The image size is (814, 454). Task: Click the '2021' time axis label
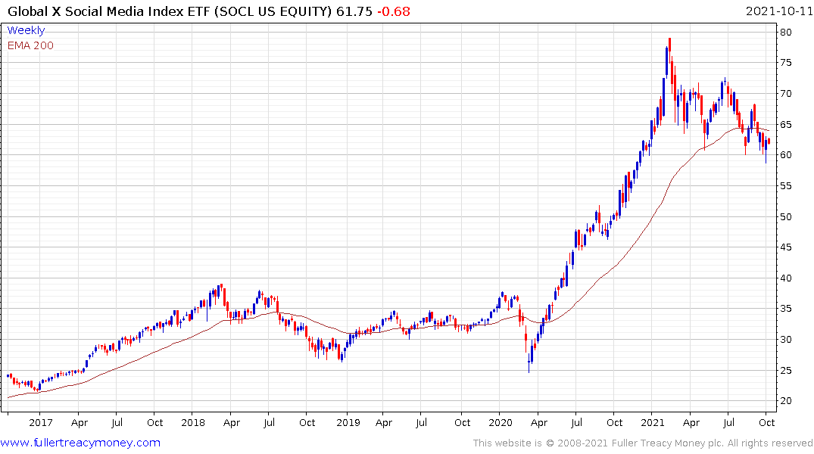click(653, 423)
